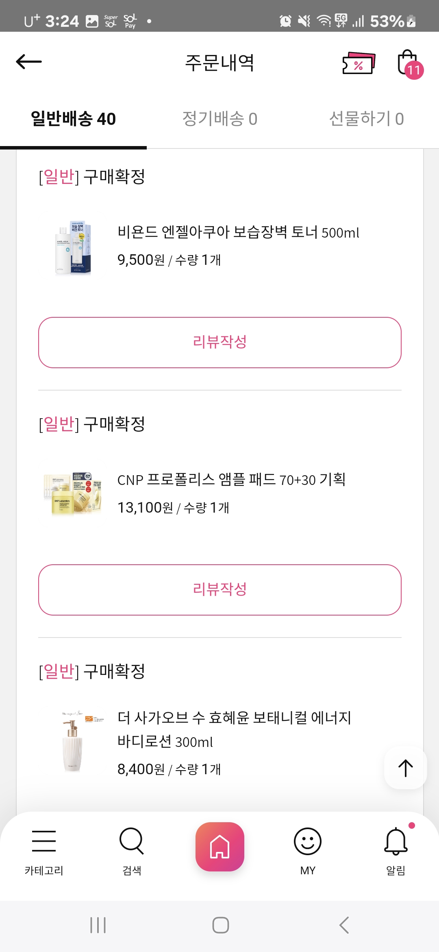Open the coupon discount icon
This screenshot has height=952, width=439.
359,63
